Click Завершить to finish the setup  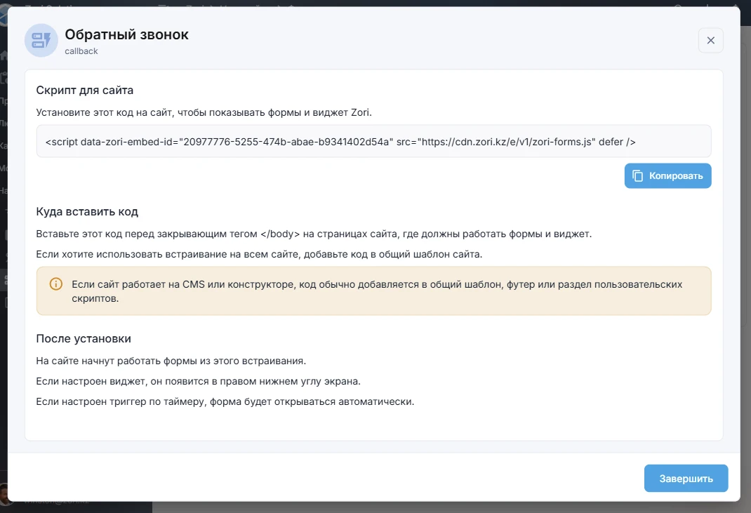pyautogui.click(x=686, y=478)
